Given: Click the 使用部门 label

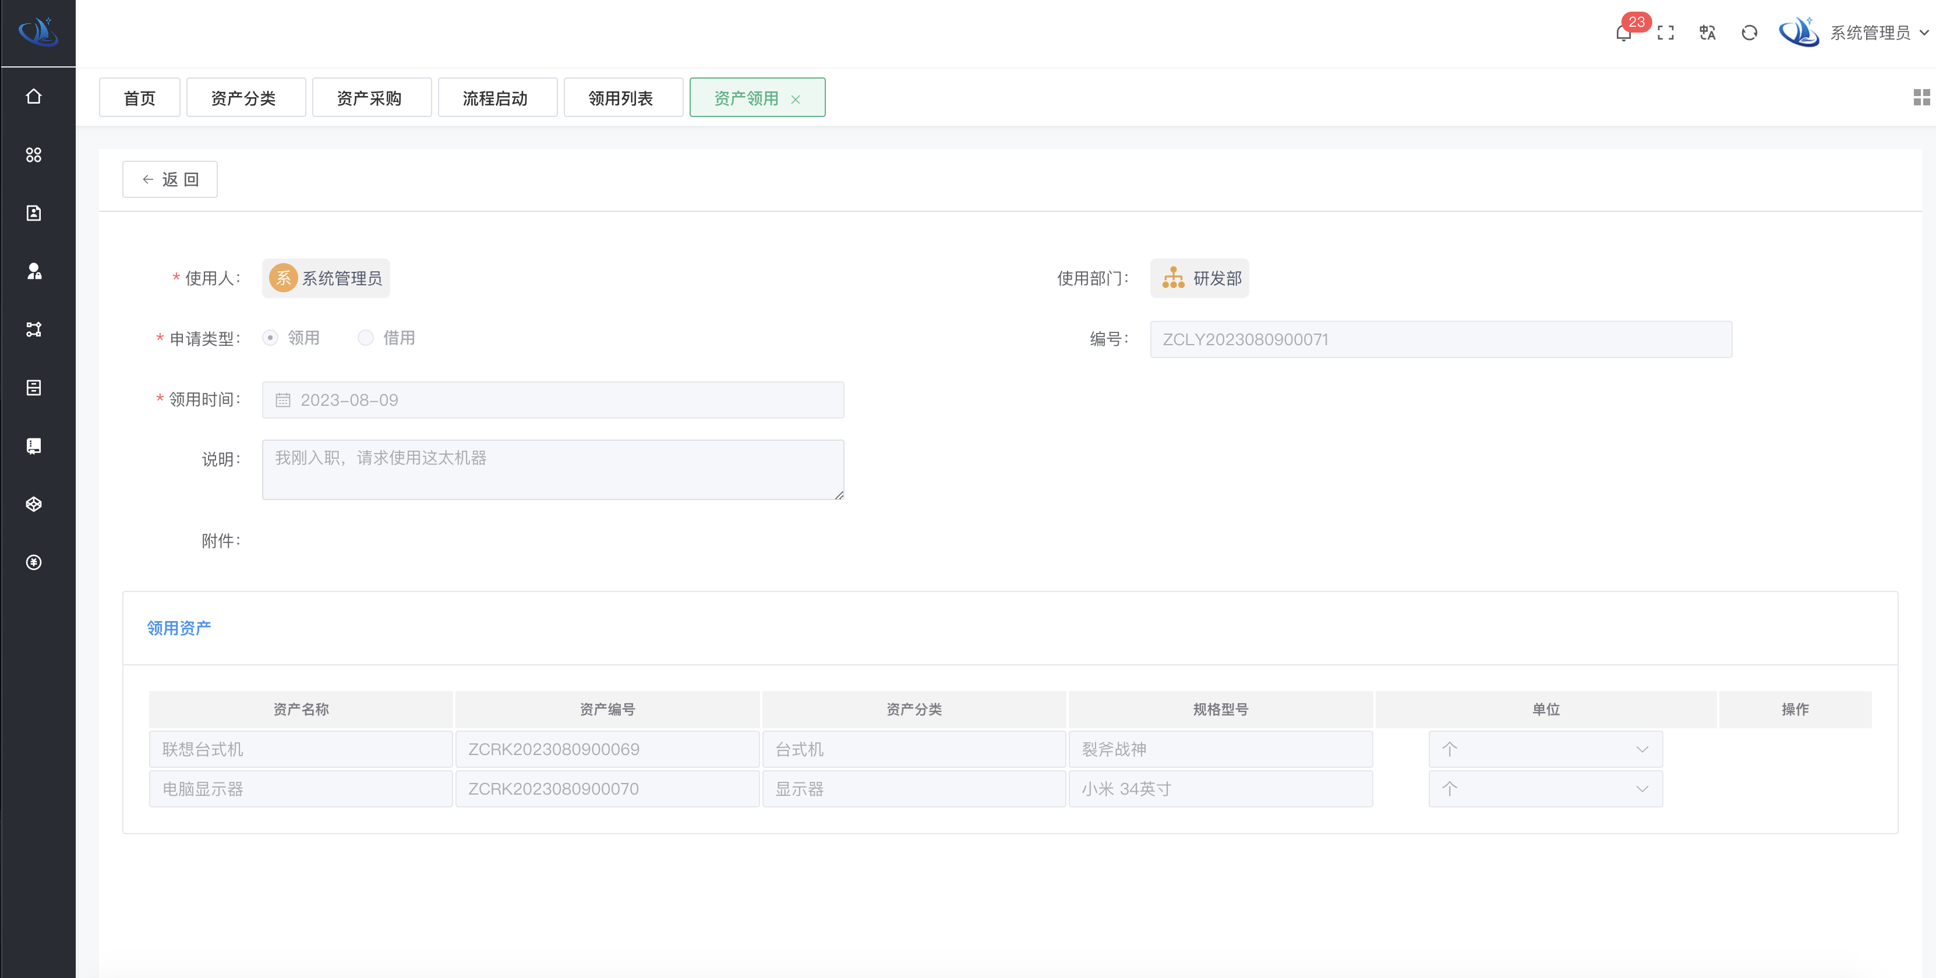Looking at the screenshot, I should pyautogui.click(x=1093, y=279).
